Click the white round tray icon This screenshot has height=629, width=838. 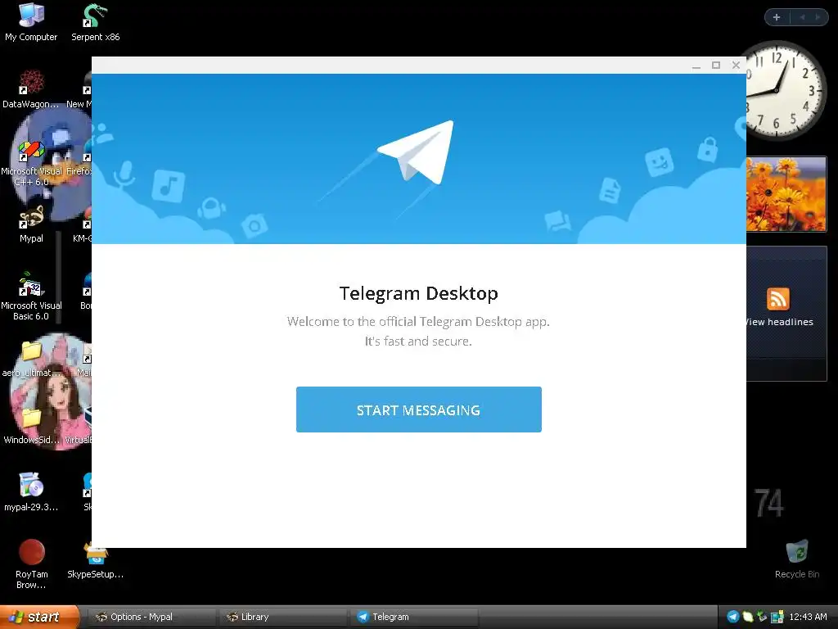pos(748,617)
